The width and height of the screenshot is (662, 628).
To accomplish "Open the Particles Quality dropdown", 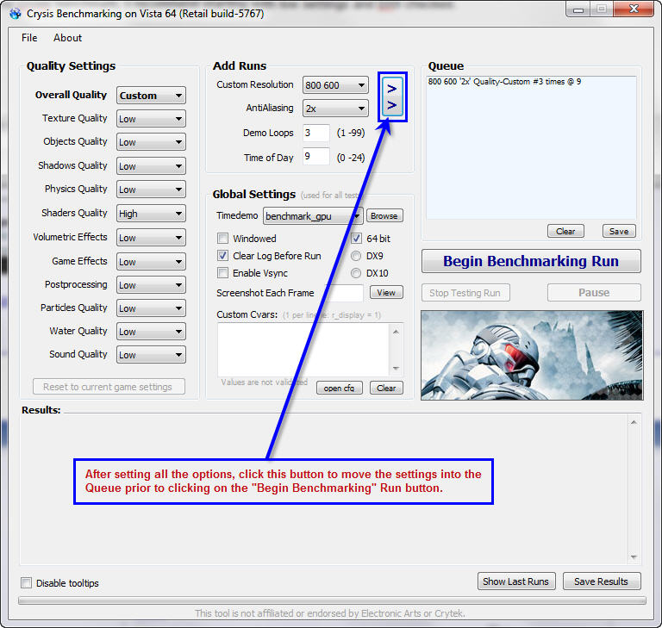I will 151,308.
